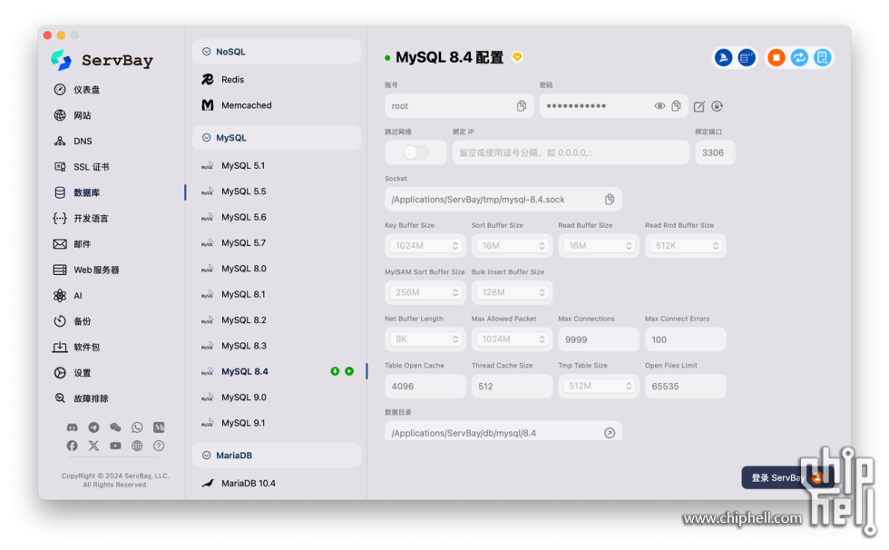The width and height of the screenshot is (889, 550).
Task: Show the password with the eye icon
Action: 659,106
